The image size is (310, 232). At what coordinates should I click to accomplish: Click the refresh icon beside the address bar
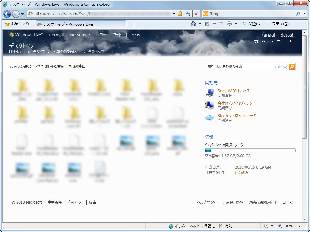tap(189, 14)
